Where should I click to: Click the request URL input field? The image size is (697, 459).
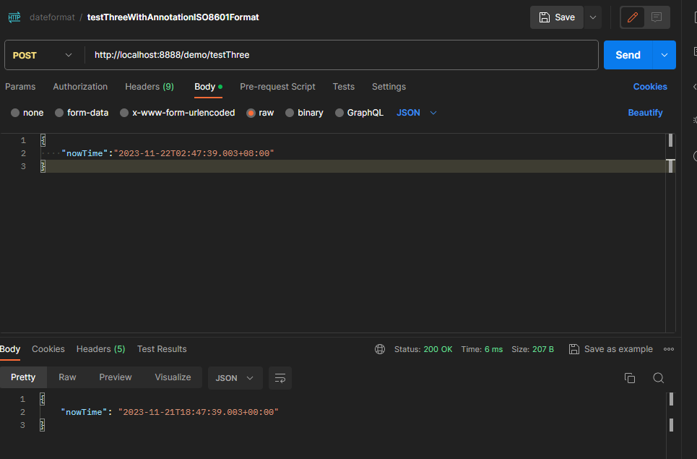[x=339, y=55]
